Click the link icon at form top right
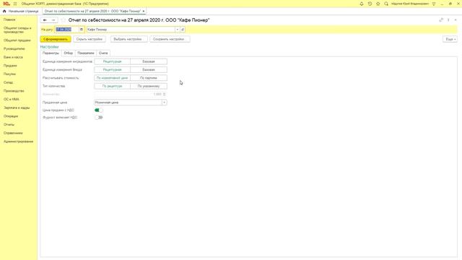Image resolution: width=462 pixels, height=260 pixels. tap(441, 20)
